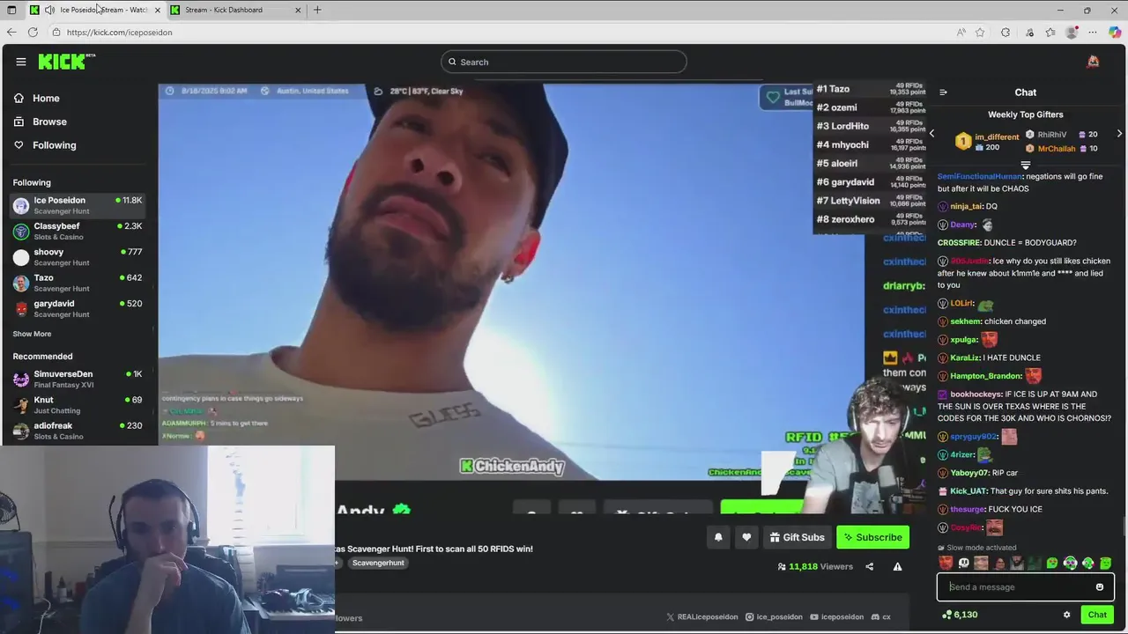
Task: Open SimuverseDen in Recommended list
Action: [78, 379]
